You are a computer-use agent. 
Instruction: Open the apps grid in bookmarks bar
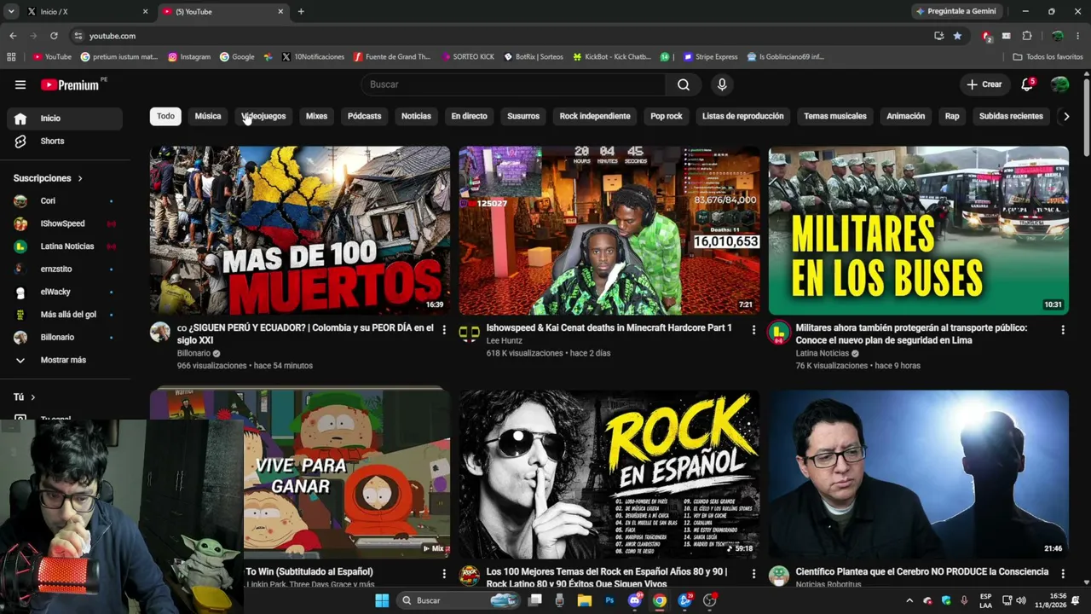(11, 57)
